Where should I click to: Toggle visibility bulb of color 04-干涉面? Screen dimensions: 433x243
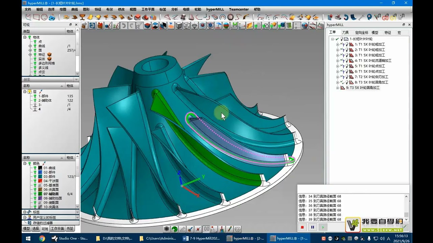click(35, 181)
